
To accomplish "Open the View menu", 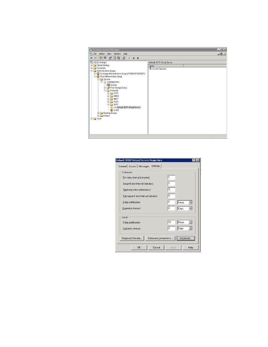I will pyautogui.click(x=109, y=54).
